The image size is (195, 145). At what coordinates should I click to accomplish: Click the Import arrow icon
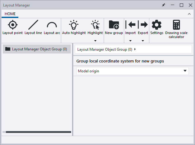(130, 25)
